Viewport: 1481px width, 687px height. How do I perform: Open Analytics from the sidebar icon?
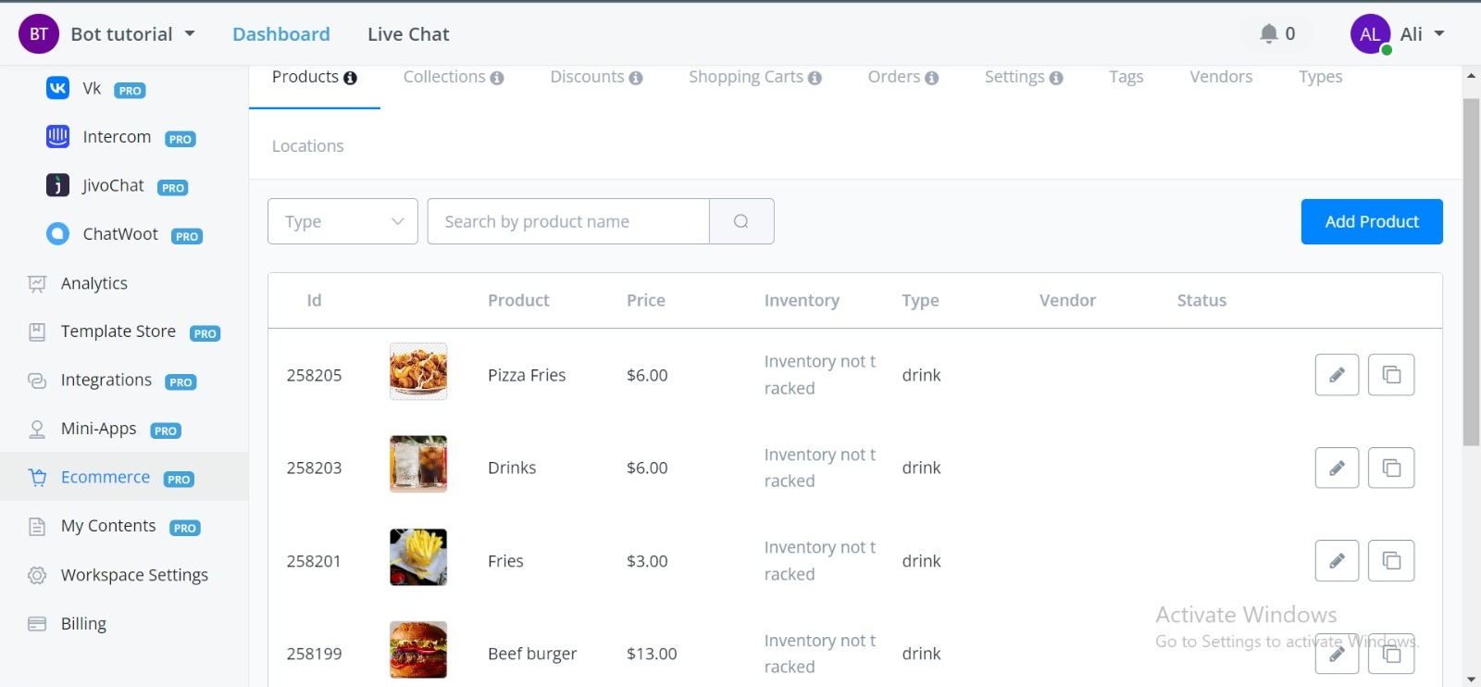point(36,283)
